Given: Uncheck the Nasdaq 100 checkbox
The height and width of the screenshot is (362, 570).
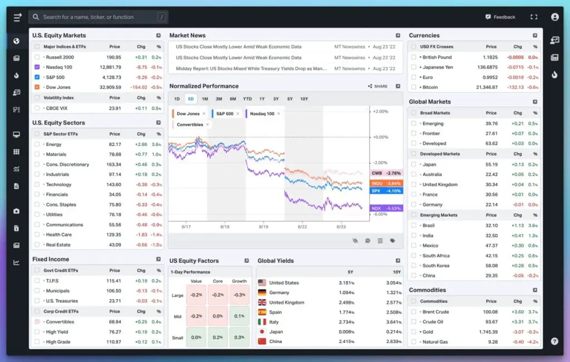Looking at the screenshot, I should [37, 67].
